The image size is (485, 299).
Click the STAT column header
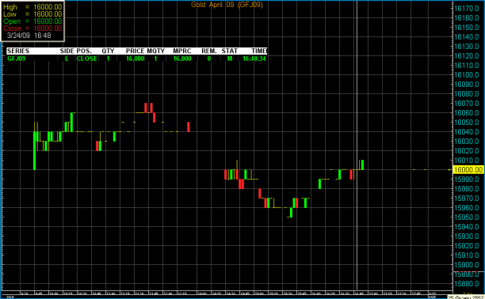(229, 51)
